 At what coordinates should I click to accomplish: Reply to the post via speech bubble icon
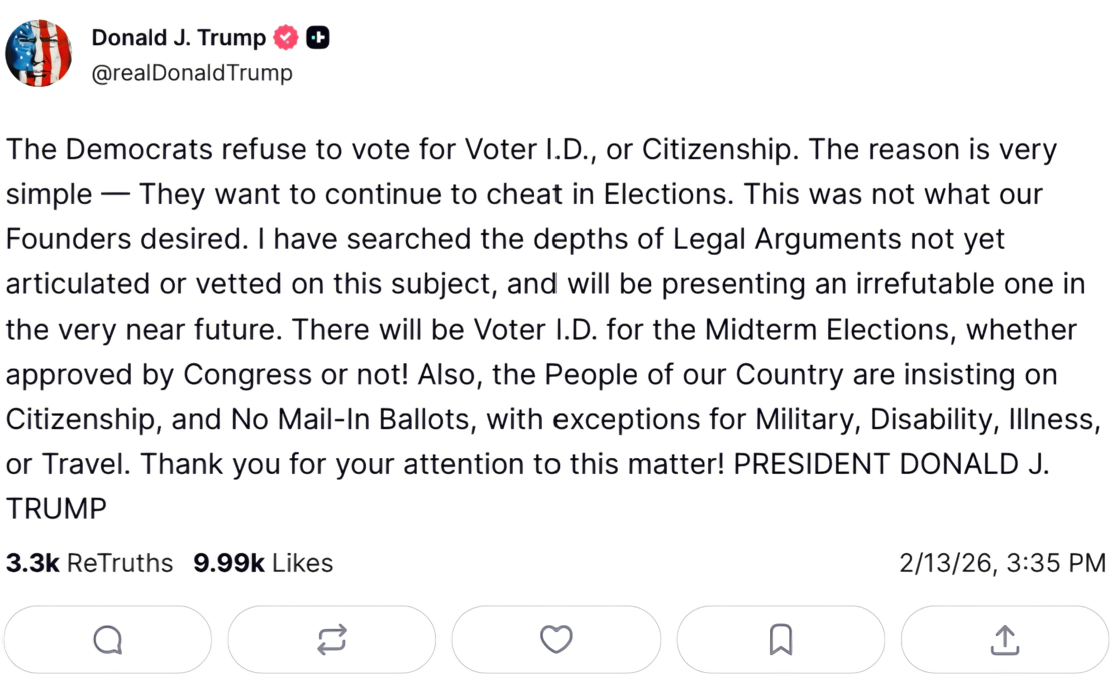pyautogui.click(x=108, y=639)
